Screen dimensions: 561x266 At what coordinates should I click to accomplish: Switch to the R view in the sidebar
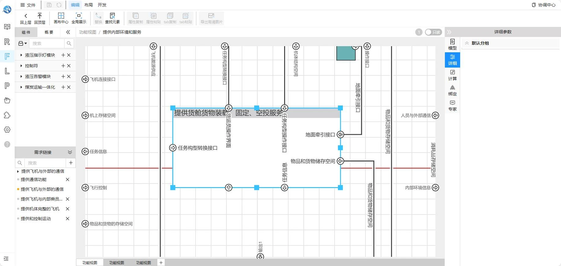pyautogui.click(x=7, y=42)
